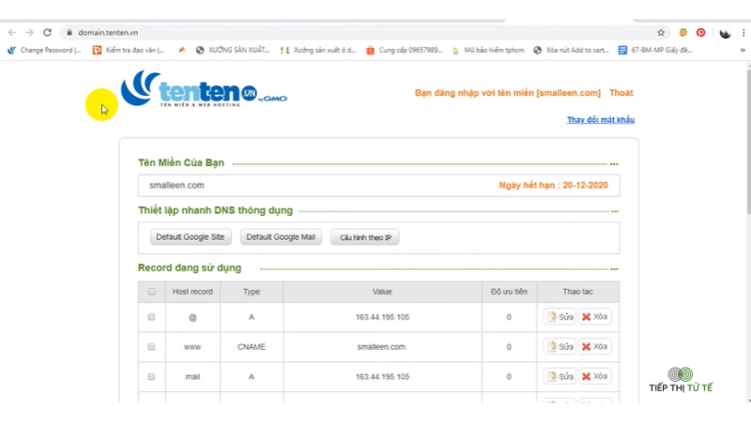Bookmark this page with the star icon
Image resolution: width=751 pixels, height=422 pixels.
coord(661,33)
